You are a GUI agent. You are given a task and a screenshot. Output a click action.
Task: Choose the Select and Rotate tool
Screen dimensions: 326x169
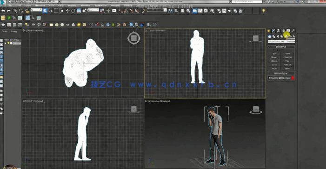pos(73,11)
